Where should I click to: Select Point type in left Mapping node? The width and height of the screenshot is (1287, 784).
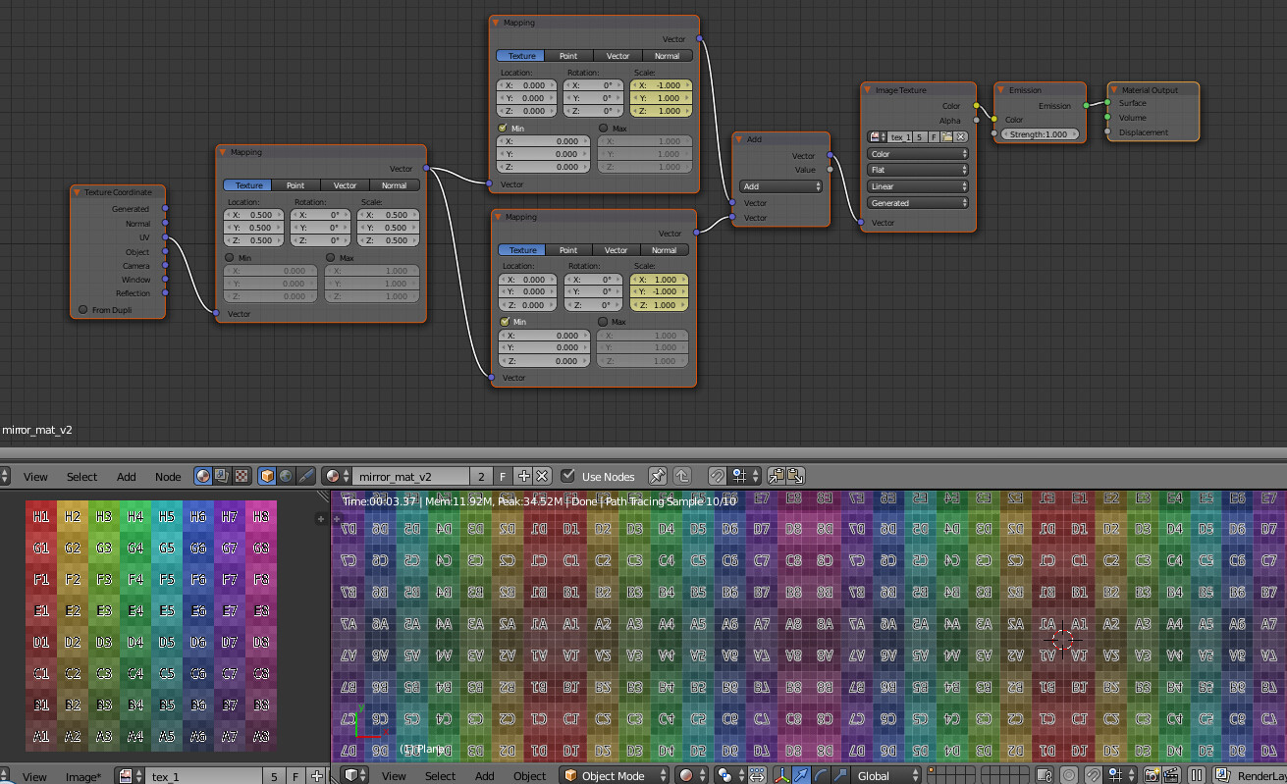[295, 185]
